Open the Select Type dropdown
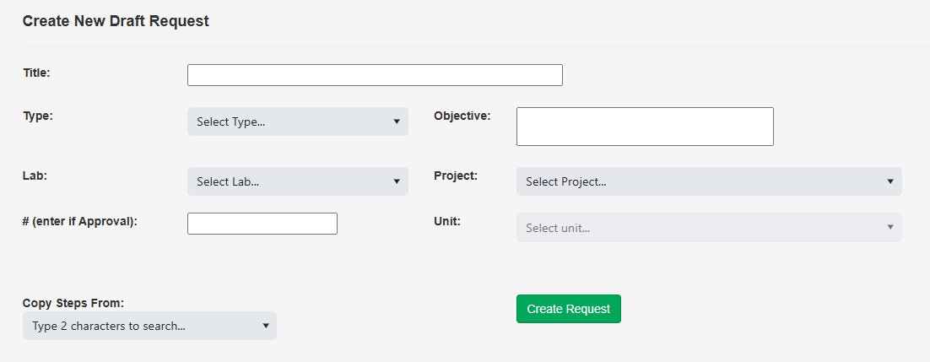 [x=297, y=122]
